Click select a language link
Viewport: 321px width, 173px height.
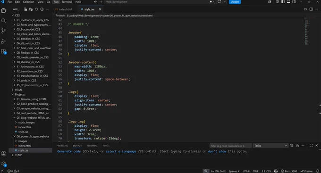(121, 151)
